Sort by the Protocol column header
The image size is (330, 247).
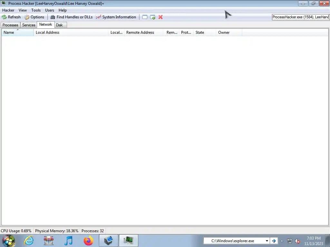(x=186, y=32)
